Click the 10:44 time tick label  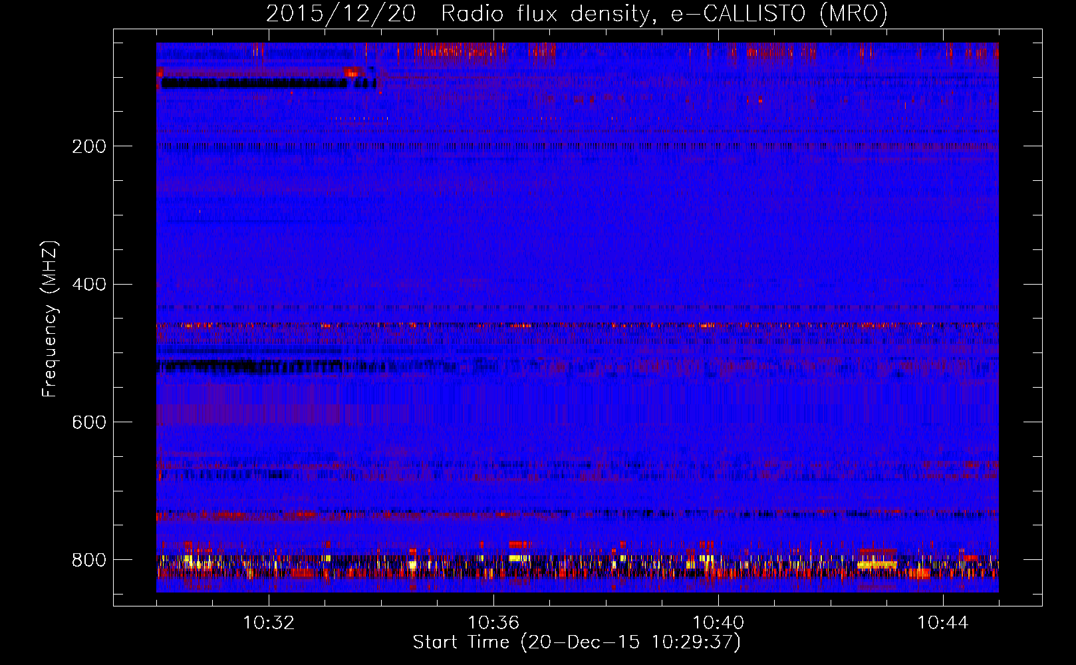click(x=943, y=623)
